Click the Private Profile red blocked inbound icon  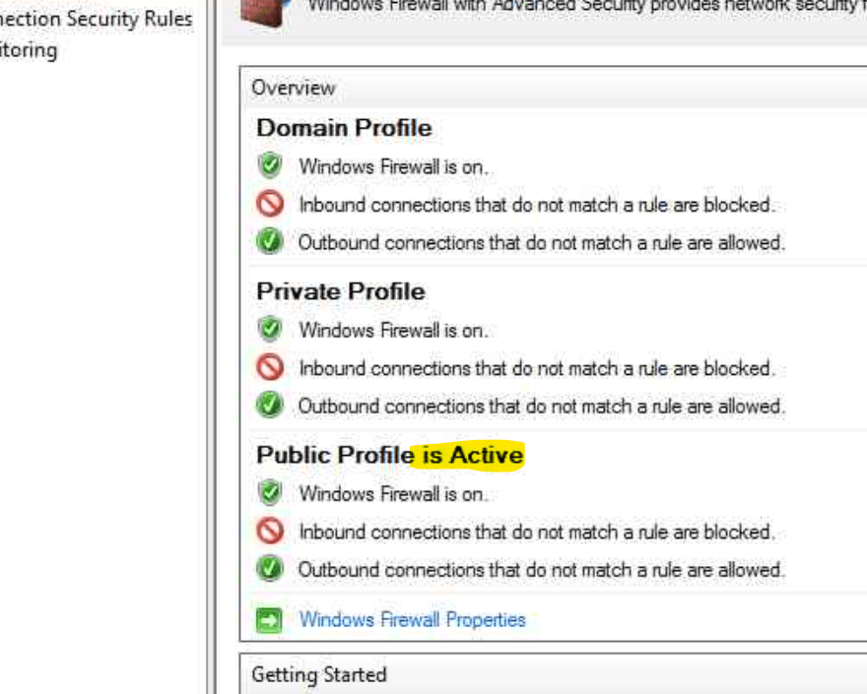(270, 368)
